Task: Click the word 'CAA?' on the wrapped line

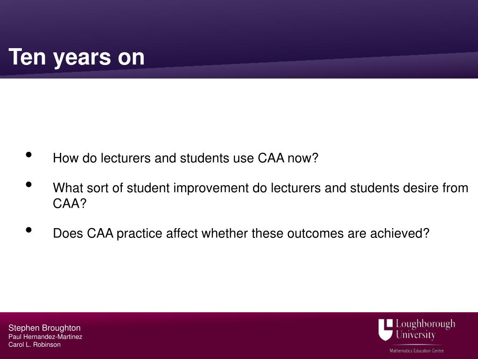Action: click(x=70, y=204)
